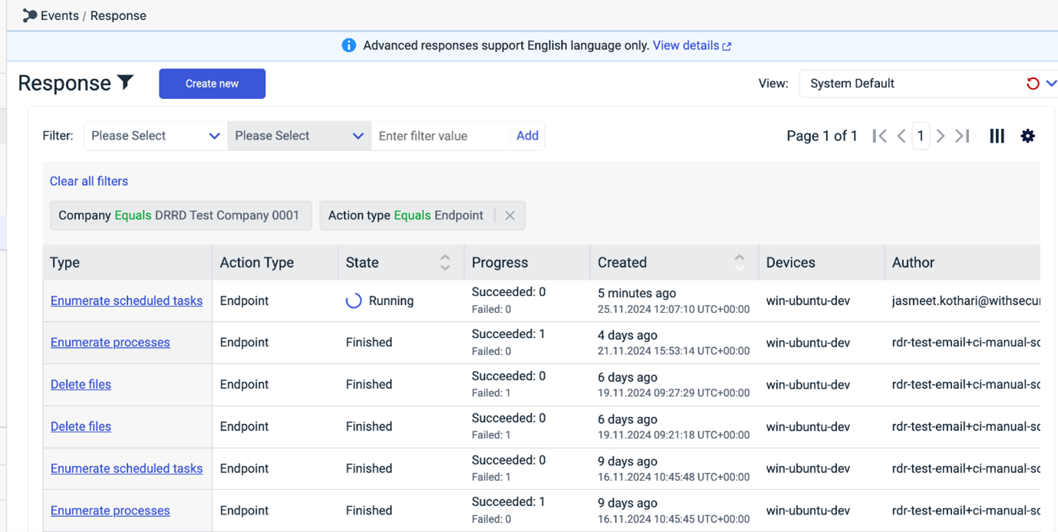Click the page number 1 box
This screenshot has height=532, width=1058.
point(921,136)
